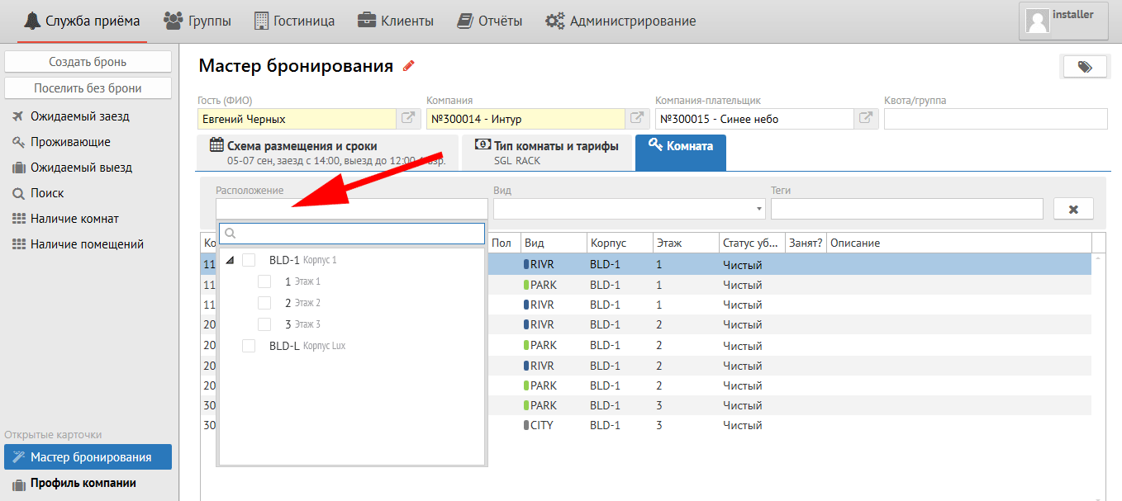Open the Отчёты menu

click(x=490, y=21)
